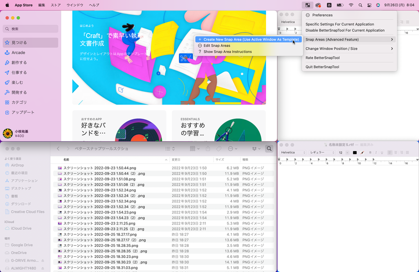Sort Finder list by 種類 column
This screenshot has width=419, height=272.
(x=257, y=160)
